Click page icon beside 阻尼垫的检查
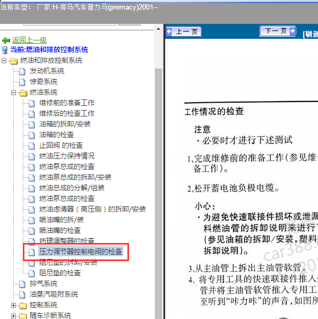The width and height of the screenshot is (318, 319). pyautogui.click(x=32, y=273)
